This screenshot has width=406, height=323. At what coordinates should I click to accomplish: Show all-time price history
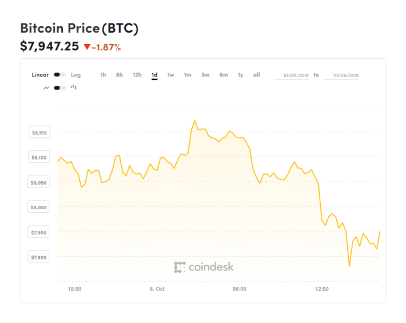click(x=257, y=75)
